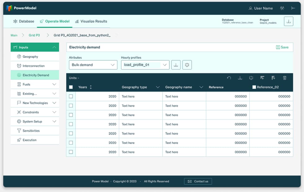This screenshot has width=304, height=192.
Task: Open Interconnection in the sidebar
Action: click(x=35, y=66)
